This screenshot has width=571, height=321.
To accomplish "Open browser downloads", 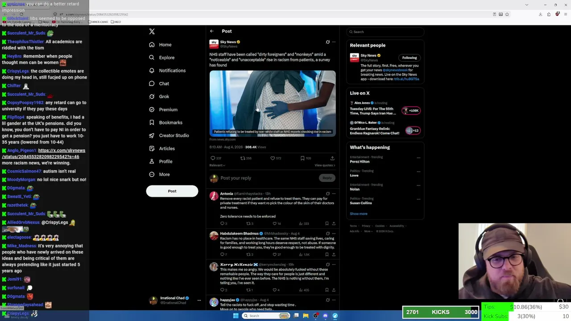I will pos(540,14).
